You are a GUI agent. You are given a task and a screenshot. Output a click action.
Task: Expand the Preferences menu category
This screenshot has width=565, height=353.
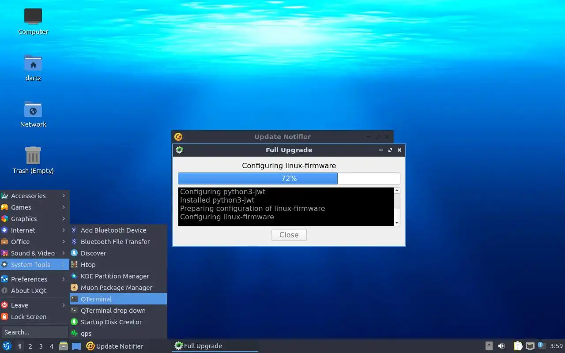[34, 279]
